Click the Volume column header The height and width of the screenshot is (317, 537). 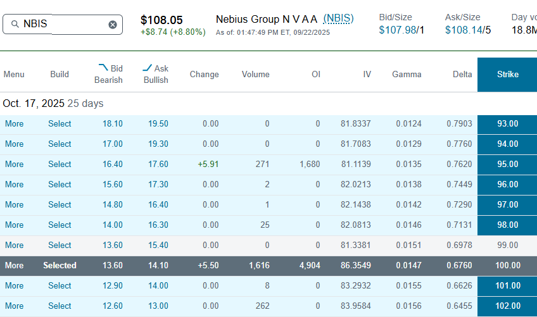click(x=255, y=74)
